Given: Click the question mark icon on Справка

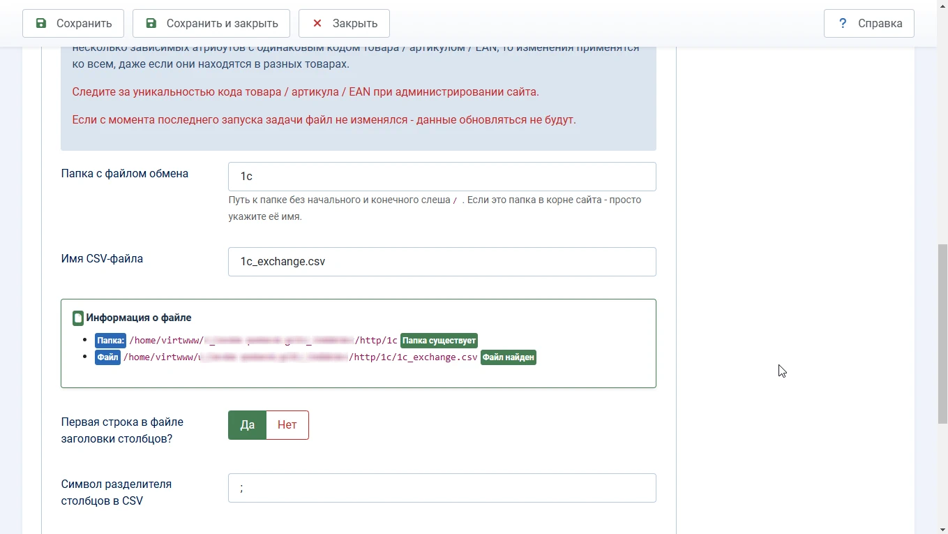Looking at the screenshot, I should 843,23.
